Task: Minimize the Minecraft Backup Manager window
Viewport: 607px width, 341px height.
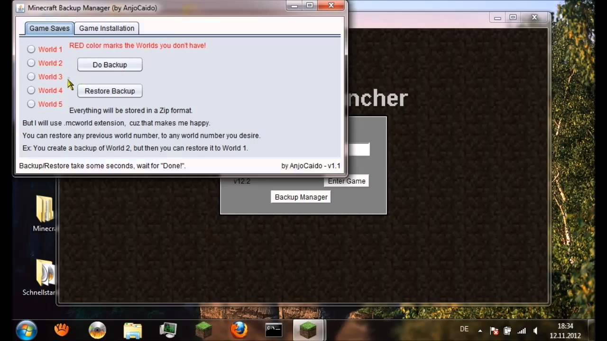Action: (x=294, y=6)
